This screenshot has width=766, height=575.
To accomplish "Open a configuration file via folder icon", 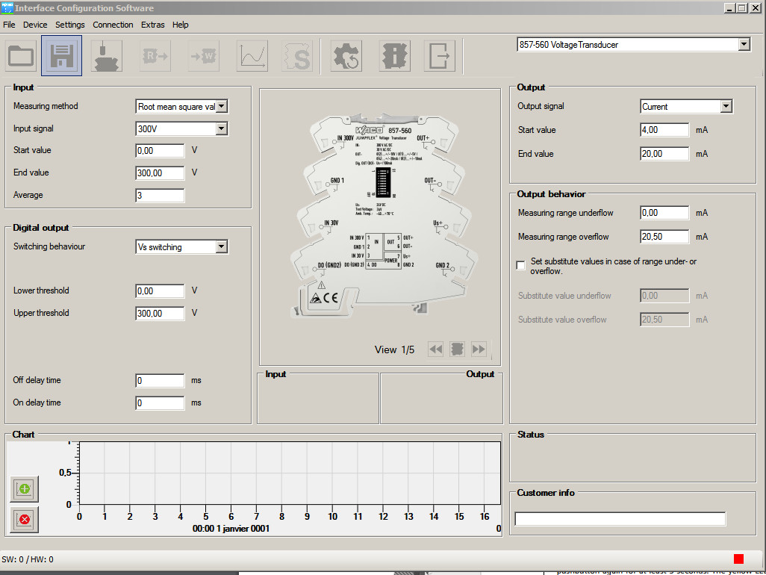I will [x=22, y=56].
